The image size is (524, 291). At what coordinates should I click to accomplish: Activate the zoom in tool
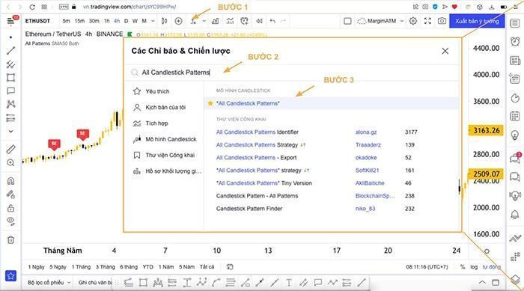click(10, 163)
